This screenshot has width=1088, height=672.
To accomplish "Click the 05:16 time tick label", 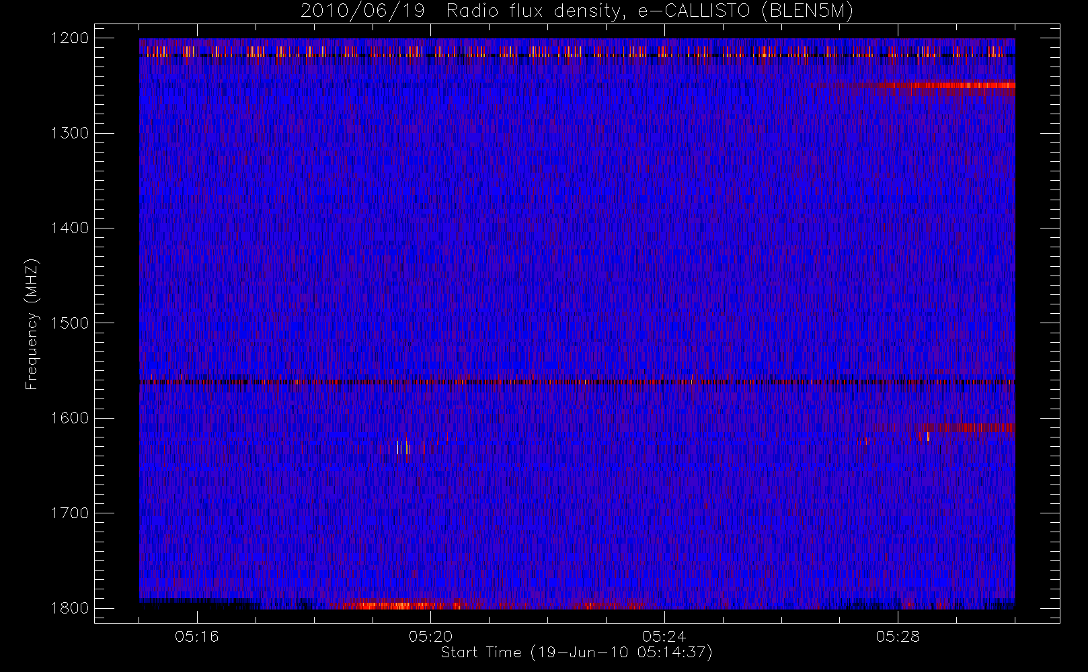I will pyautogui.click(x=197, y=636).
